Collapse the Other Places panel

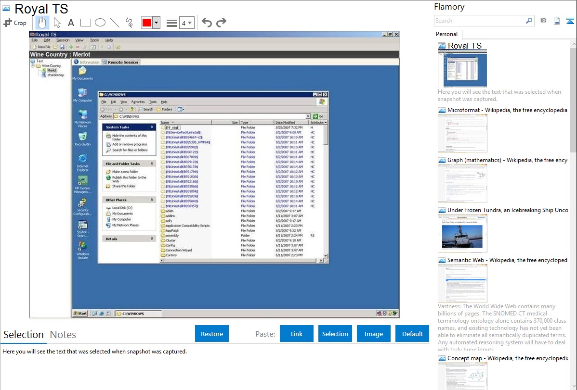[152, 200]
